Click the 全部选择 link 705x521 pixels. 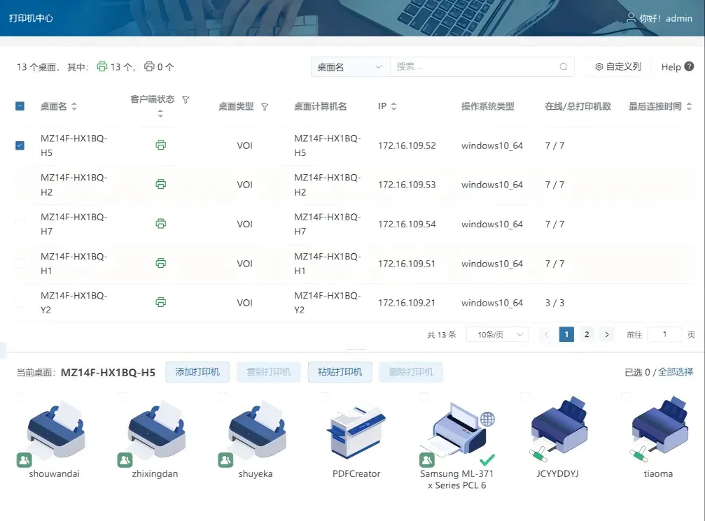[676, 372]
